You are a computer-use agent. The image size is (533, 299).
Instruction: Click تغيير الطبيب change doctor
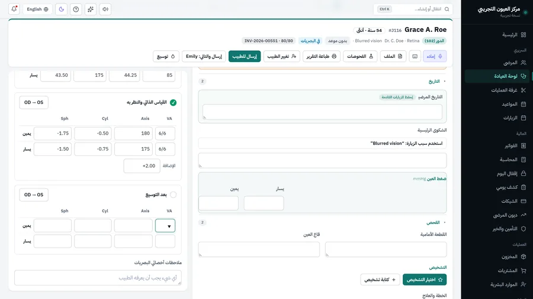281,56
